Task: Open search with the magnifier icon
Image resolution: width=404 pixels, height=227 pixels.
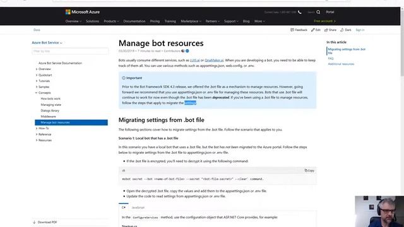Action: click(x=318, y=12)
